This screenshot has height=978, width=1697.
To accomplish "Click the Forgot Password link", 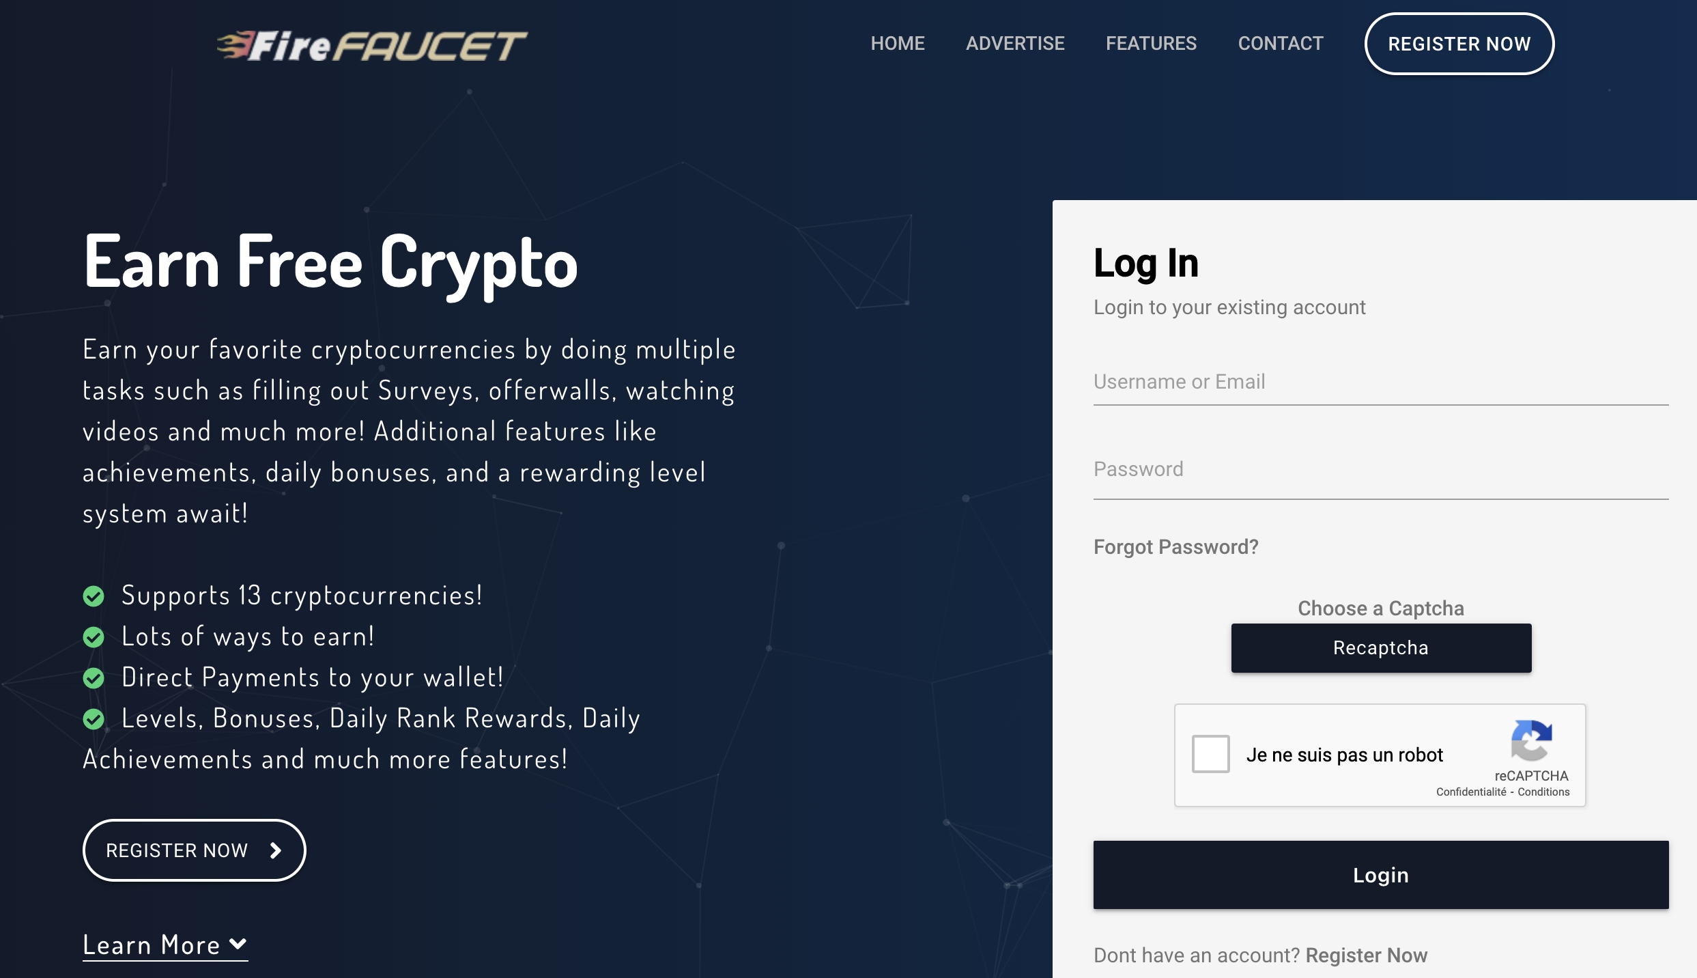I will click(1175, 546).
